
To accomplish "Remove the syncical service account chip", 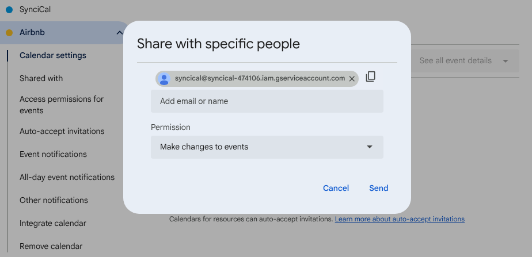I will [352, 79].
